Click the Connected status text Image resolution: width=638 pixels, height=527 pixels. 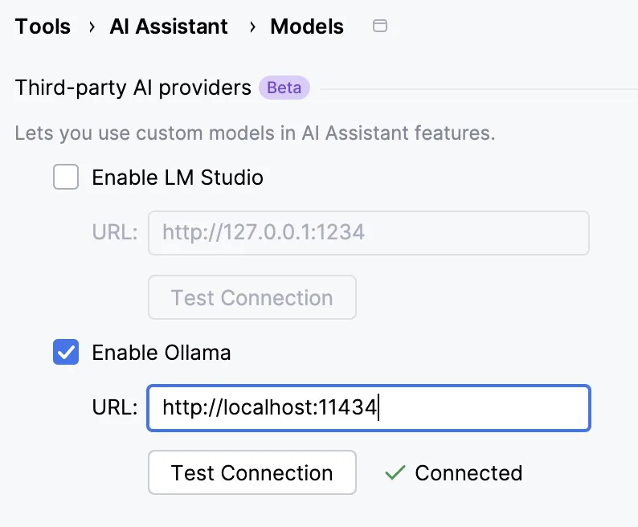(468, 473)
